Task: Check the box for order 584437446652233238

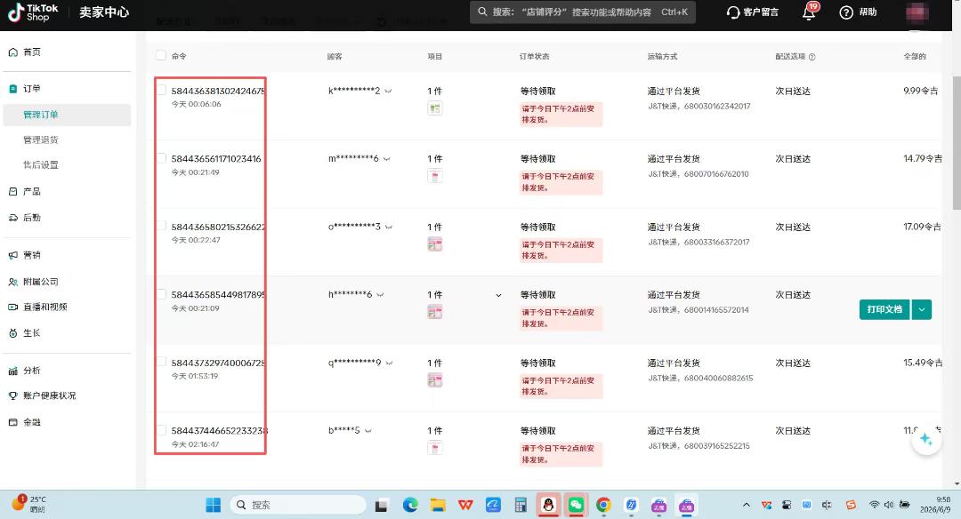Action: pyautogui.click(x=161, y=430)
